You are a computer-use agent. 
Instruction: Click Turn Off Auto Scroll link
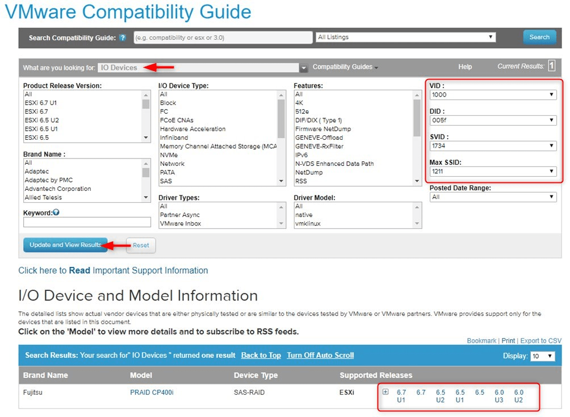click(320, 356)
